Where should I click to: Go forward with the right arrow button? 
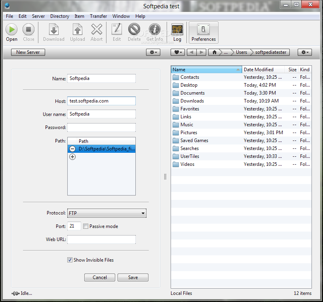(x=201, y=52)
